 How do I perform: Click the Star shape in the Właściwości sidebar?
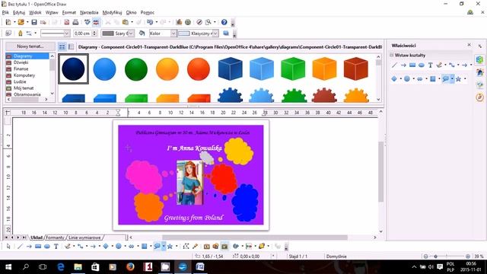pos(458,79)
